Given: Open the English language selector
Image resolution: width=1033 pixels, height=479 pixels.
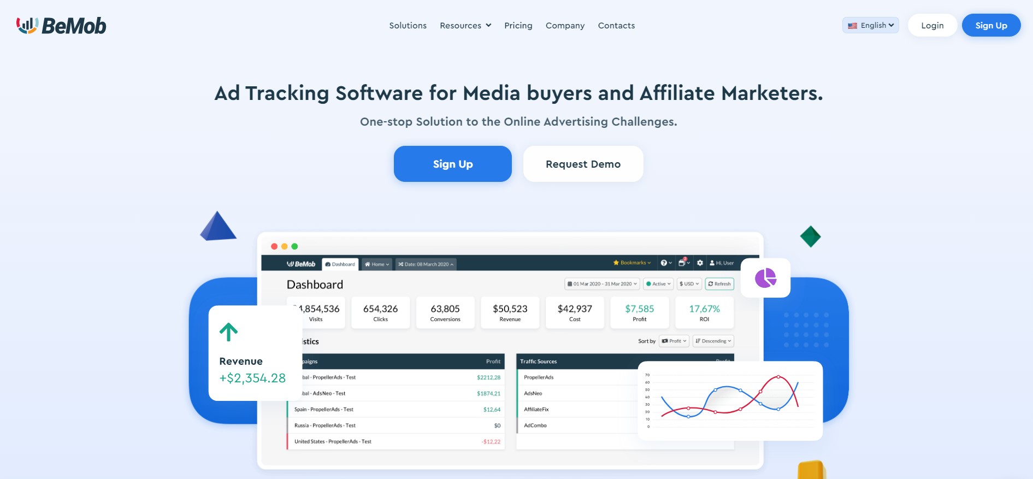Looking at the screenshot, I should click(x=870, y=25).
